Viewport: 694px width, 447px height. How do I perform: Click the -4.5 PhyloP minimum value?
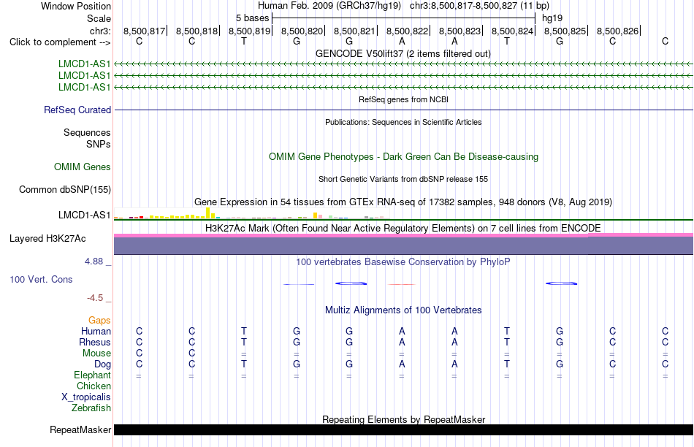pyautogui.click(x=95, y=298)
